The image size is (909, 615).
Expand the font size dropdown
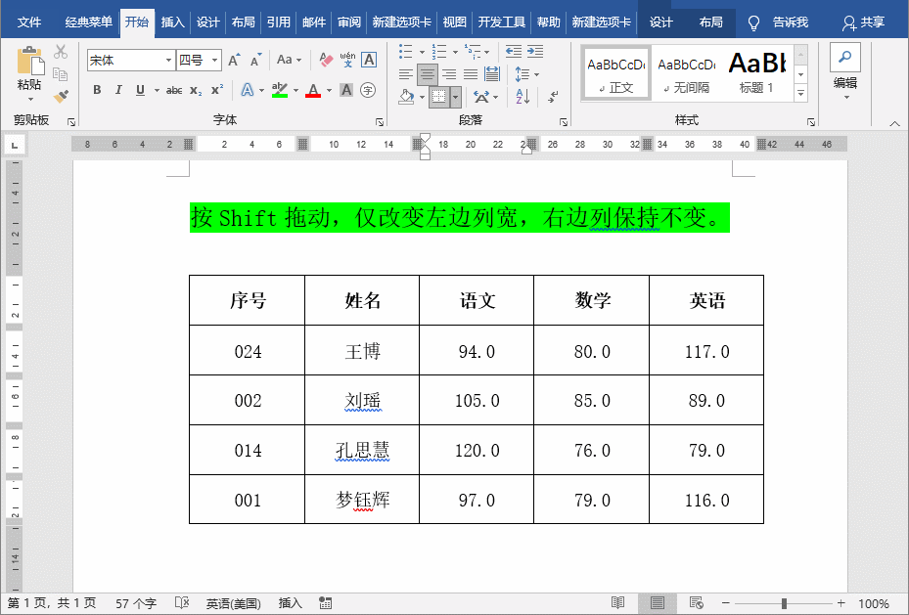(x=215, y=60)
